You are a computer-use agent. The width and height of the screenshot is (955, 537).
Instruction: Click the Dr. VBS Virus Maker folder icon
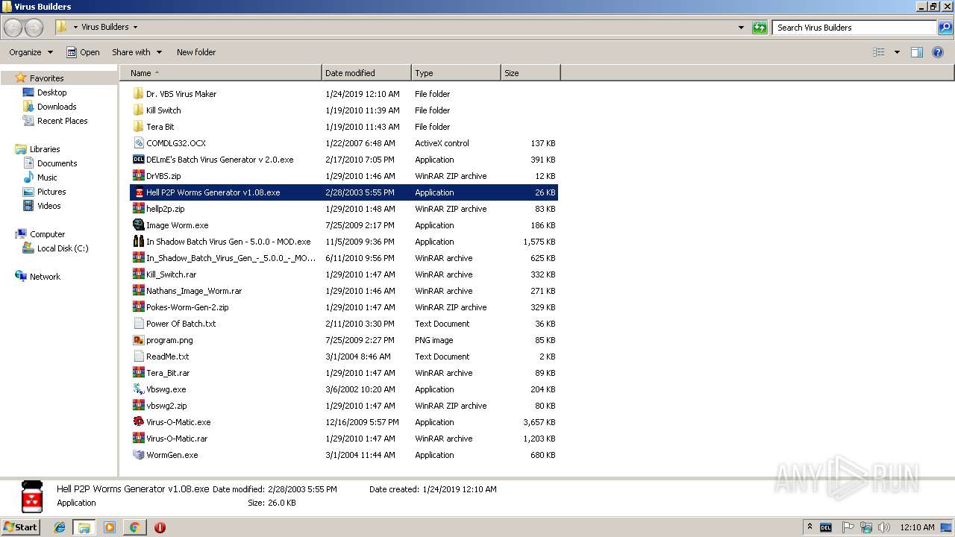pyautogui.click(x=138, y=94)
